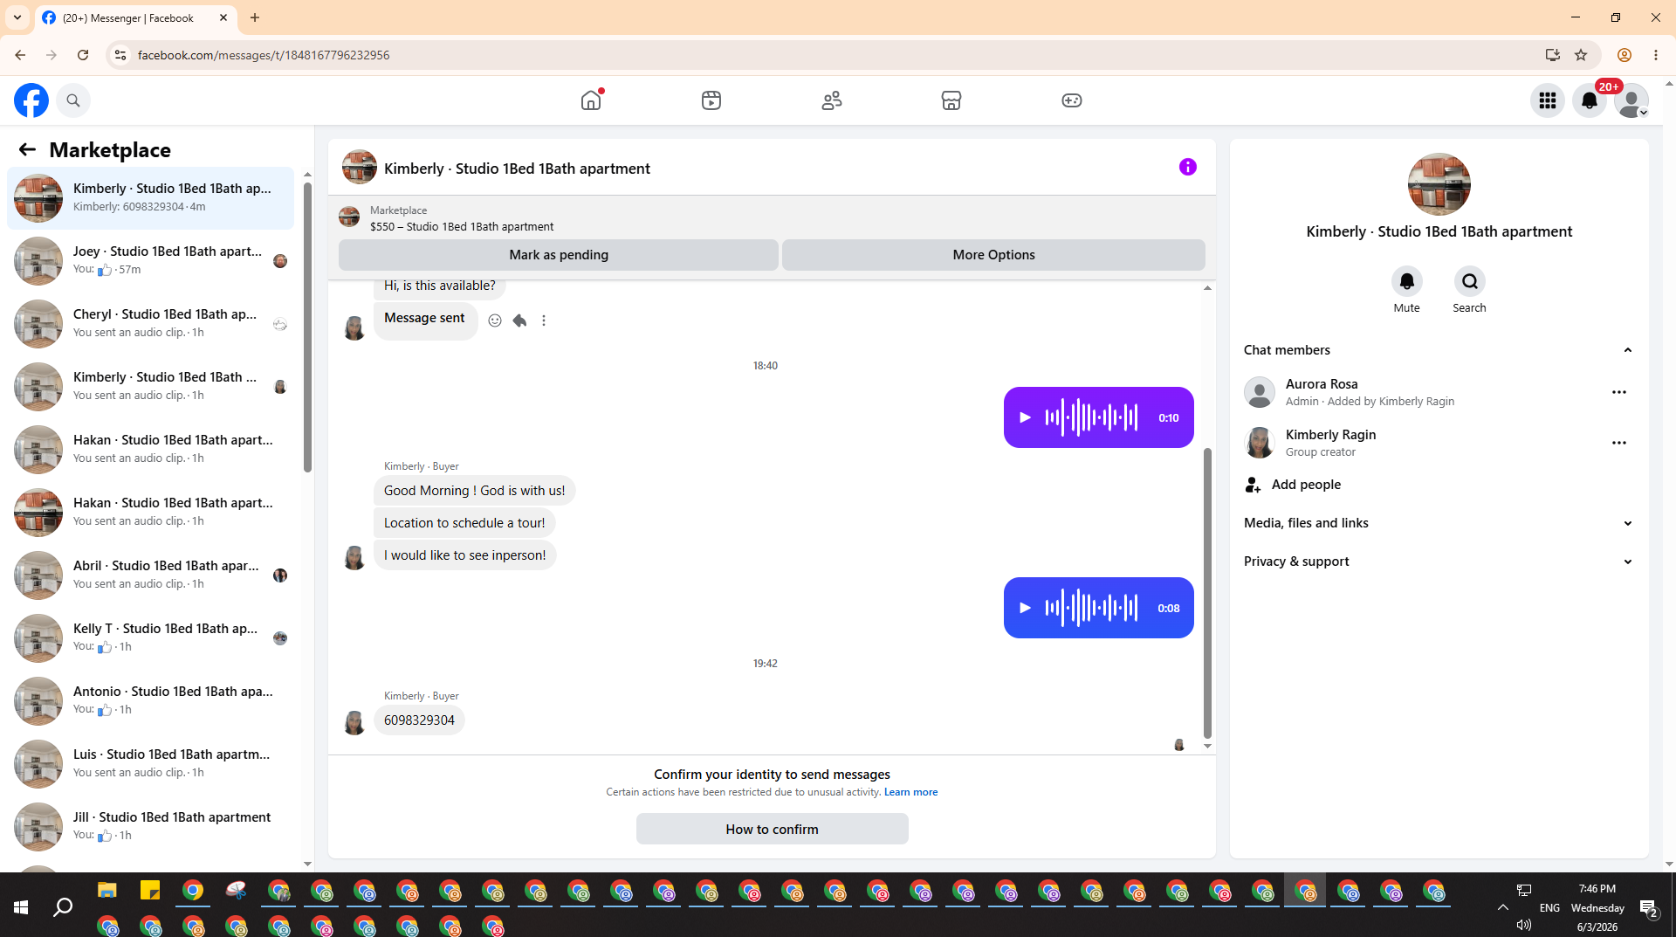Open Sticky Notes from the taskbar
The height and width of the screenshot is (937, 1676).
click(x=150, y=891)
